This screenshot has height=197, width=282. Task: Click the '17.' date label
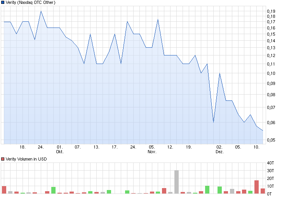(x=115, y=147)
